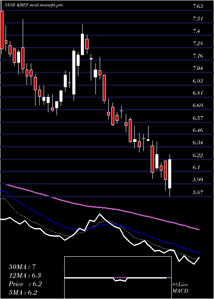Click the 6.46 price axis label

198,130
